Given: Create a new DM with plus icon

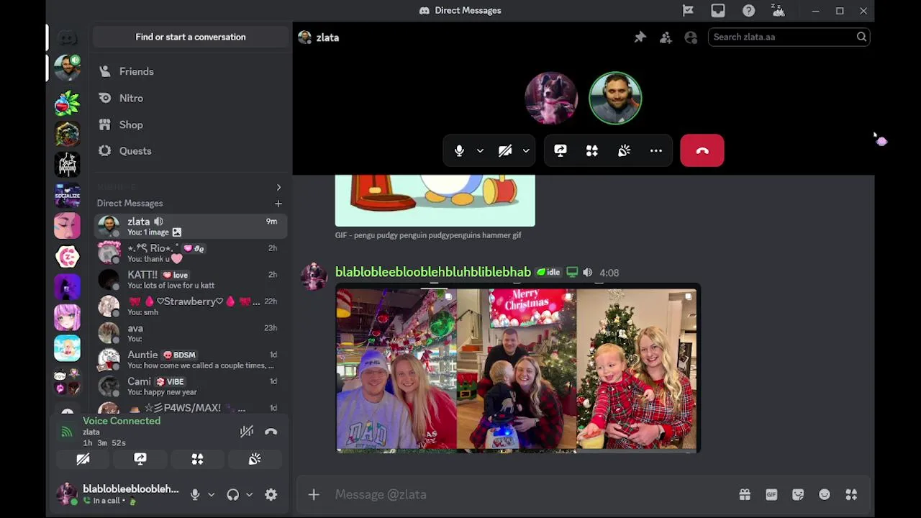Looking at the screenshot, I should 278,204.
